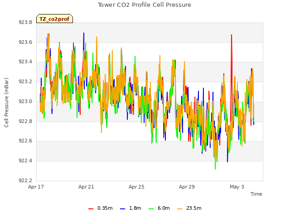Click the 923.2 y-axis tick label

coord(25,81)
